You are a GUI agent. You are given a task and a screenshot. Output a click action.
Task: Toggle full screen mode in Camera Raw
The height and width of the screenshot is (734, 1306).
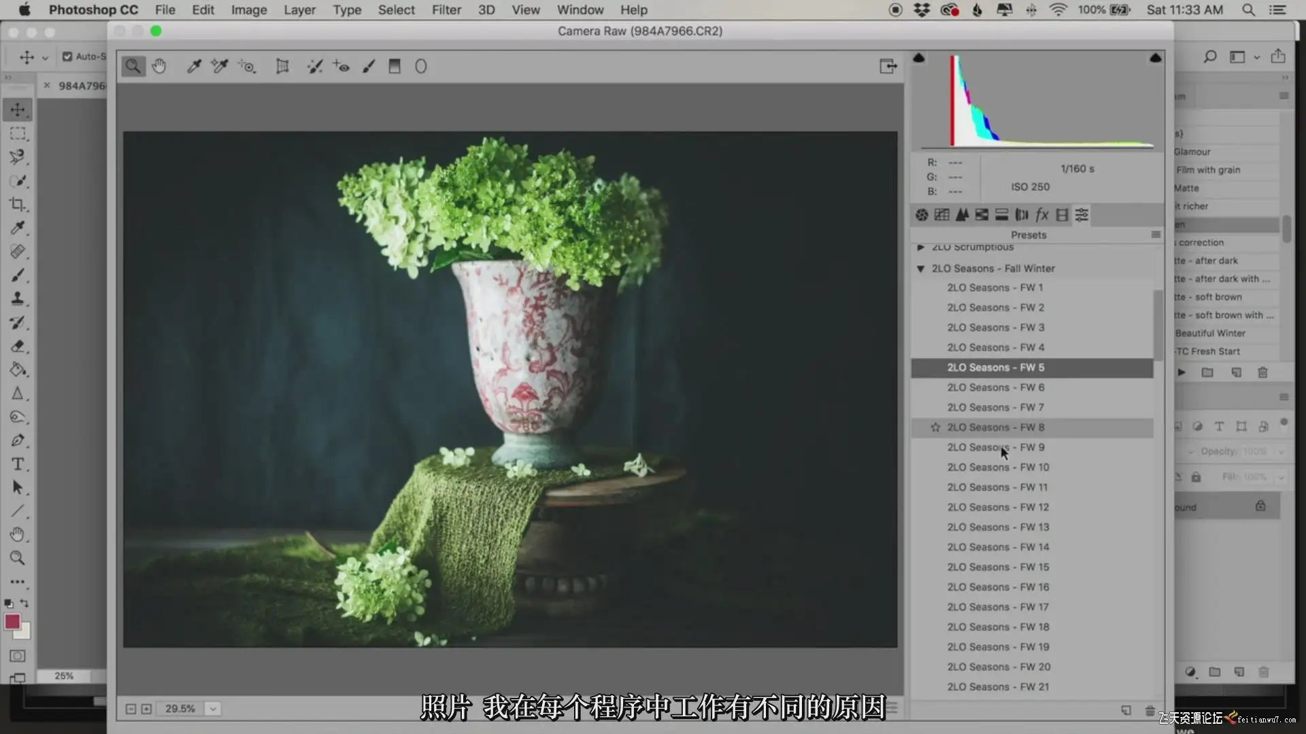(888, 66)
